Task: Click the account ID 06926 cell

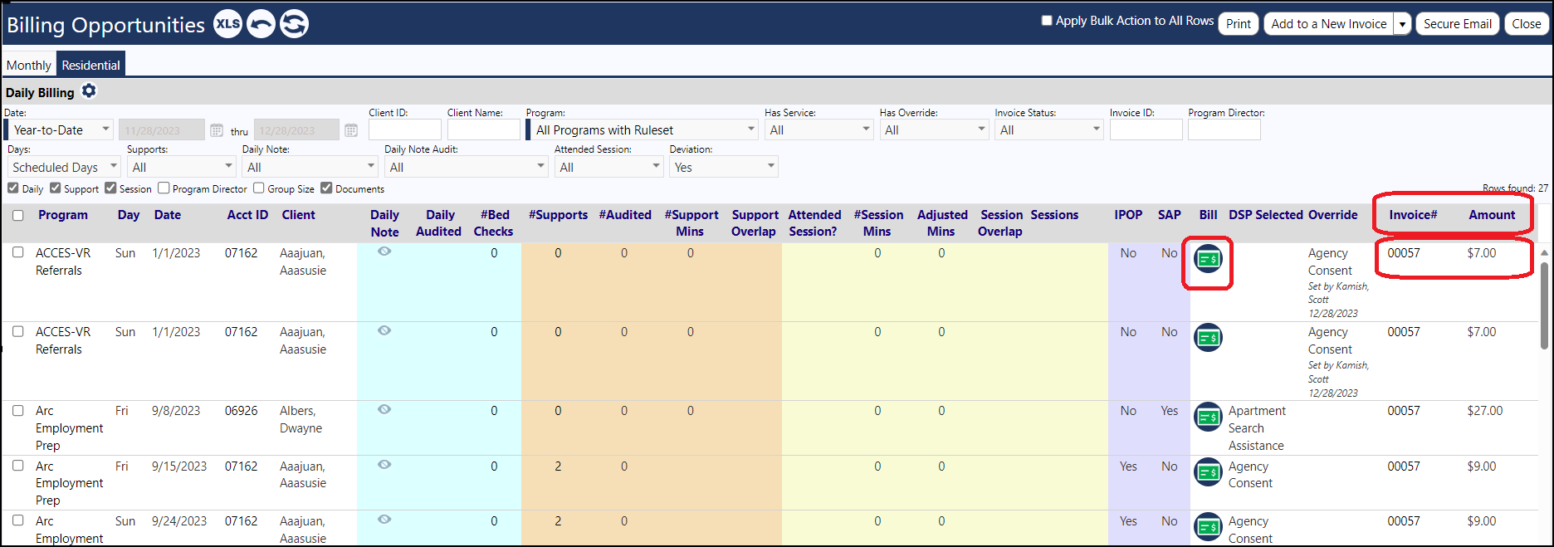Action: point(242,410)
